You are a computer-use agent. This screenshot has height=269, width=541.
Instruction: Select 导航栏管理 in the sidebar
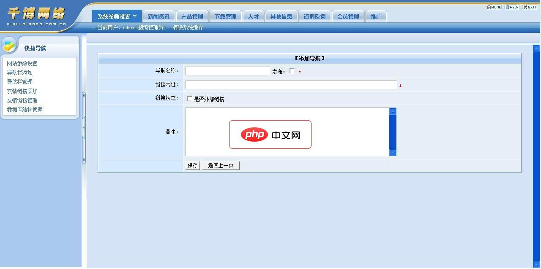19,82
